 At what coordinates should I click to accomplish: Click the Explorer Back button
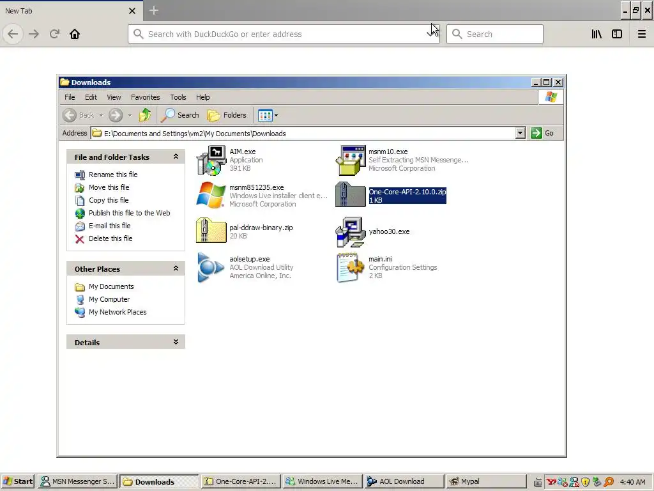coord(79,115)
